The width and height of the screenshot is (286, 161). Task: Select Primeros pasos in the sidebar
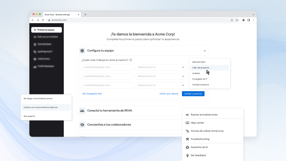46,30
